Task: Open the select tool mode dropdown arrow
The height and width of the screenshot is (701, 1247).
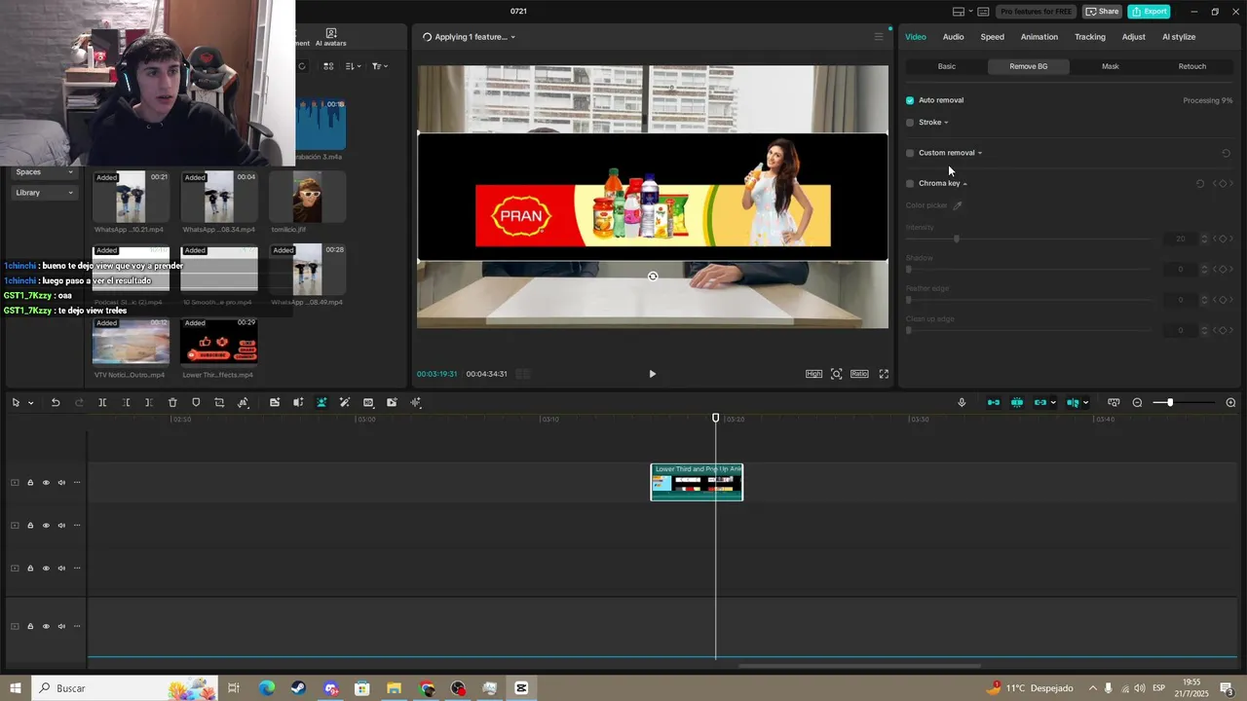Action: point(30,403)
